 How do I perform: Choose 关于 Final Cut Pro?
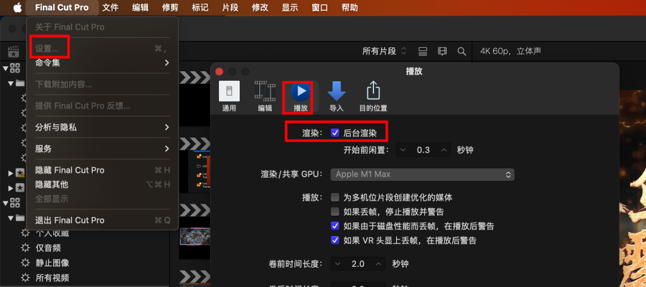click(x=102, y=27)
